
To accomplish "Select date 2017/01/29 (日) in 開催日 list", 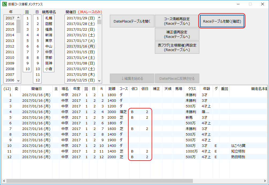I will tap(81, 18).
